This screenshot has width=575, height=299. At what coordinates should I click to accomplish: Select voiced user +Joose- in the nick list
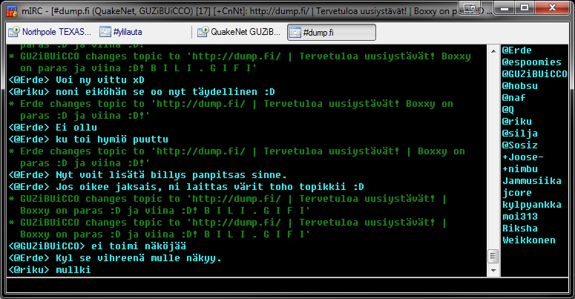(523, 157)
